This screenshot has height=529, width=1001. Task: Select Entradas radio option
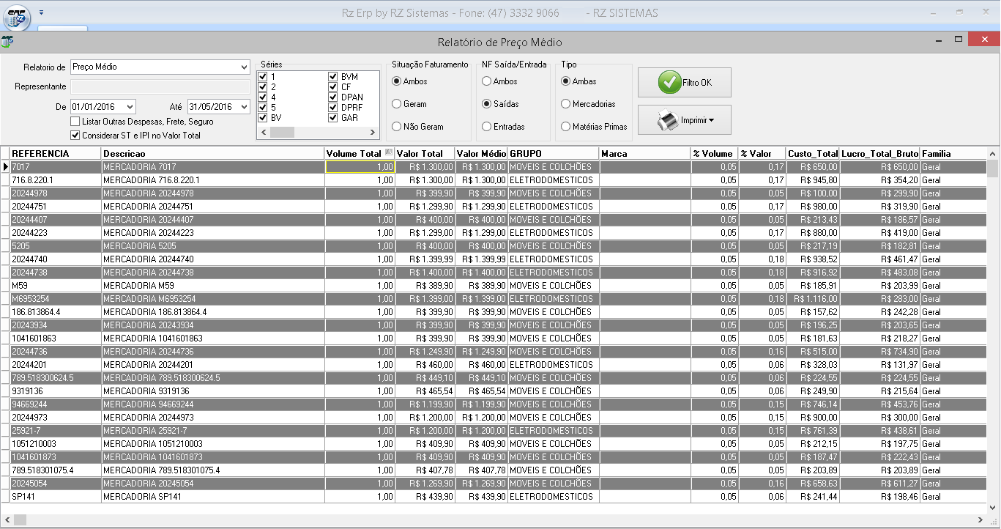point(486,127)
